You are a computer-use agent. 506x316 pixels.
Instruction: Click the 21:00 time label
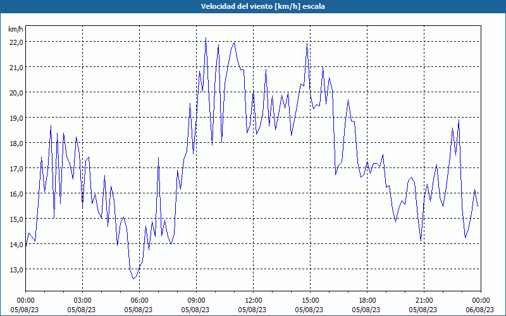click(x=424, y=301)
